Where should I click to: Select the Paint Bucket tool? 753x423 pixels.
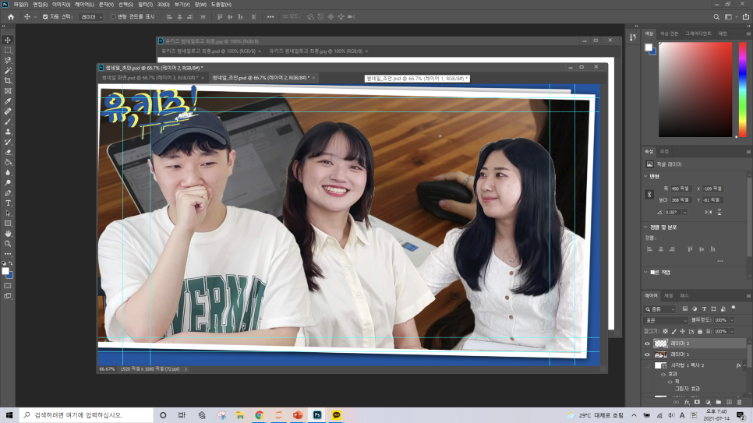[8, 162]
